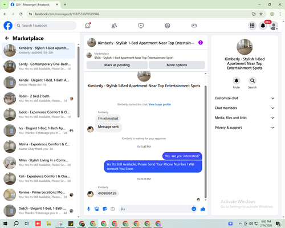The height and width of the screenshot is (228, 285).
Task: Open the Robin 2 bed 2 bath conversation
Action: click(x=38, y=99)
